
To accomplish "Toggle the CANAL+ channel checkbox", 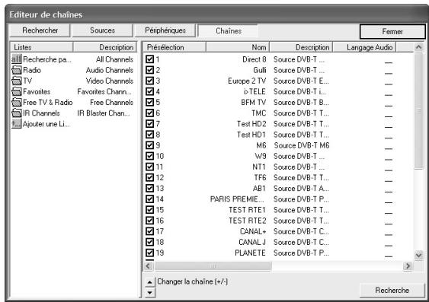I will [149, 231].
